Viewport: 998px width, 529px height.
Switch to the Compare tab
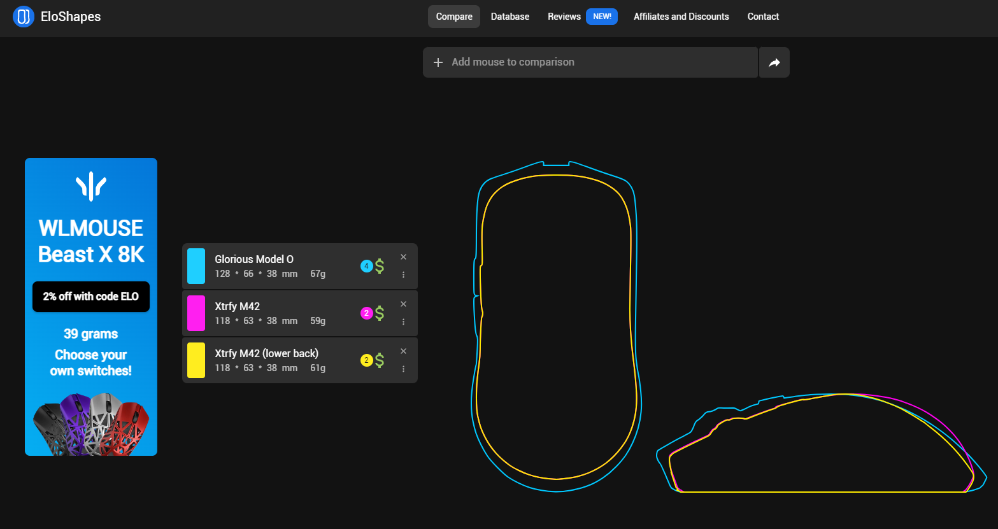click(454, 17)
